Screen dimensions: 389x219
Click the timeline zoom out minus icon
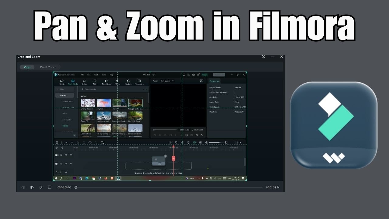click(207, 143)
